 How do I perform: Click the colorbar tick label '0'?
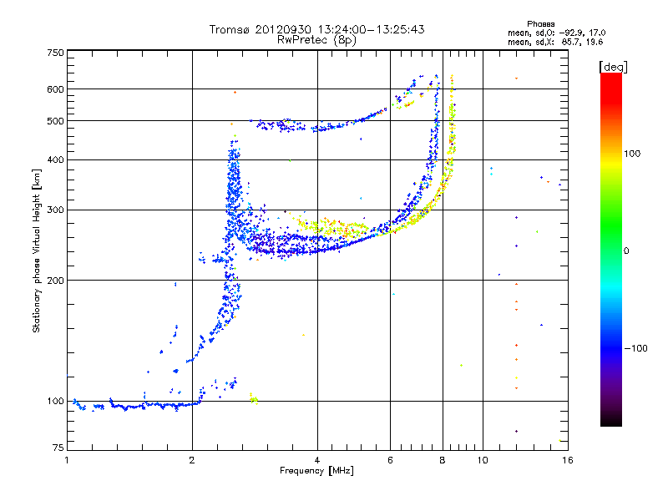[626, 250]
